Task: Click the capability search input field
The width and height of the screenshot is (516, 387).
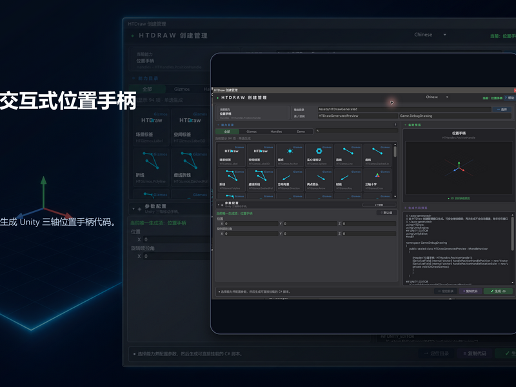Action: click(357, 131)
